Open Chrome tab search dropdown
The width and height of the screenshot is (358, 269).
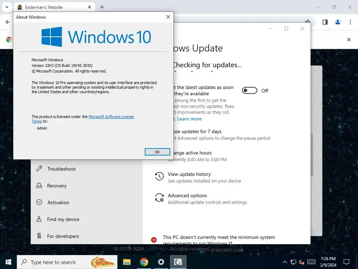point(7,7)
